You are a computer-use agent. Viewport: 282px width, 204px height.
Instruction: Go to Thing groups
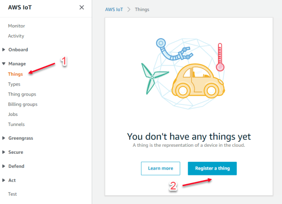(22, 94)
